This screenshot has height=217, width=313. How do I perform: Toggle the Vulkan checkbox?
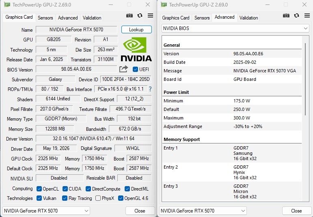(x=39, y=198)
